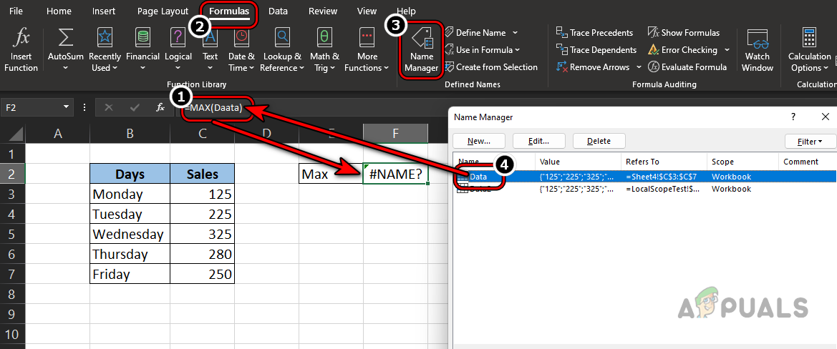Click Create from Selection

[490, 67]
